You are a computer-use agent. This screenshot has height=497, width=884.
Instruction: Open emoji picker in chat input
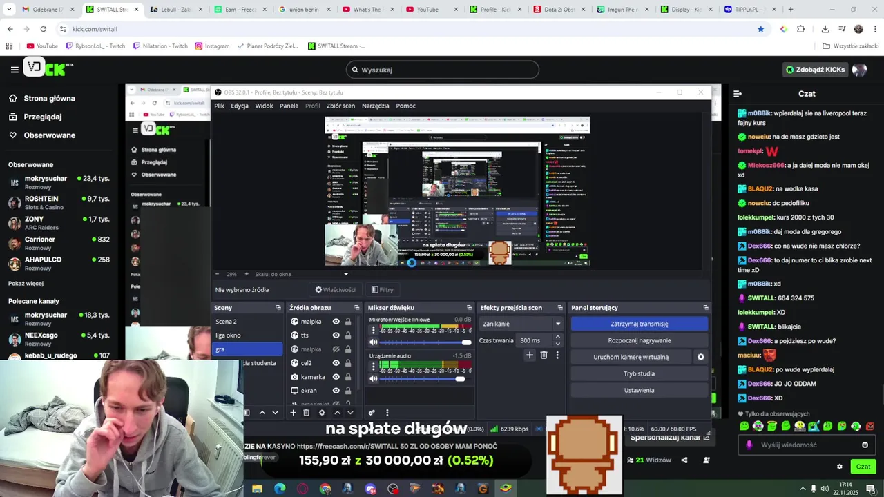pyautogui.click(x=865, y=445)
